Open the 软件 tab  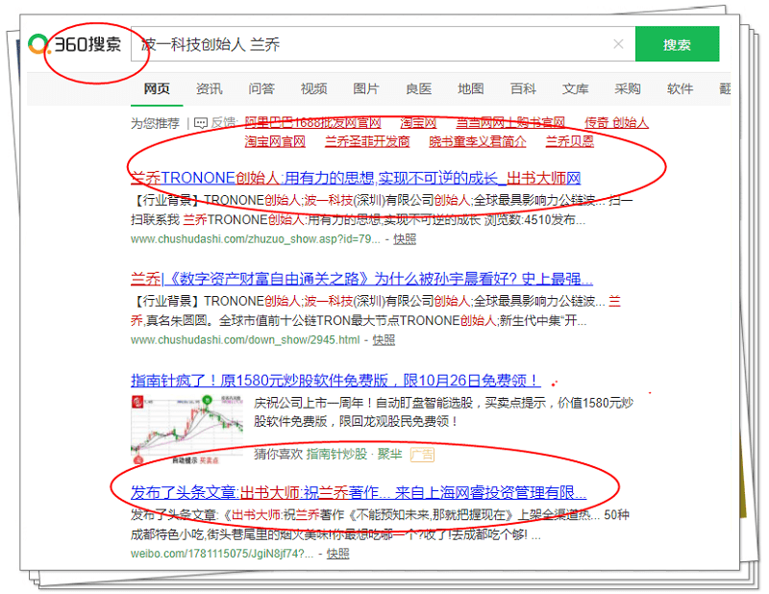pyautogui.click(x=681, y=88)
